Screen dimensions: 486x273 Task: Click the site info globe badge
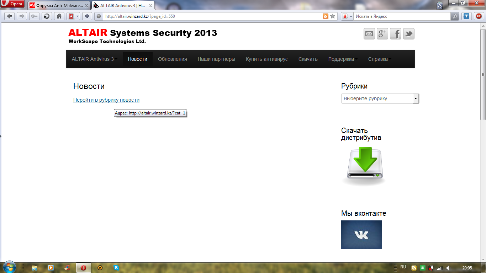click(x=99, y=16)
